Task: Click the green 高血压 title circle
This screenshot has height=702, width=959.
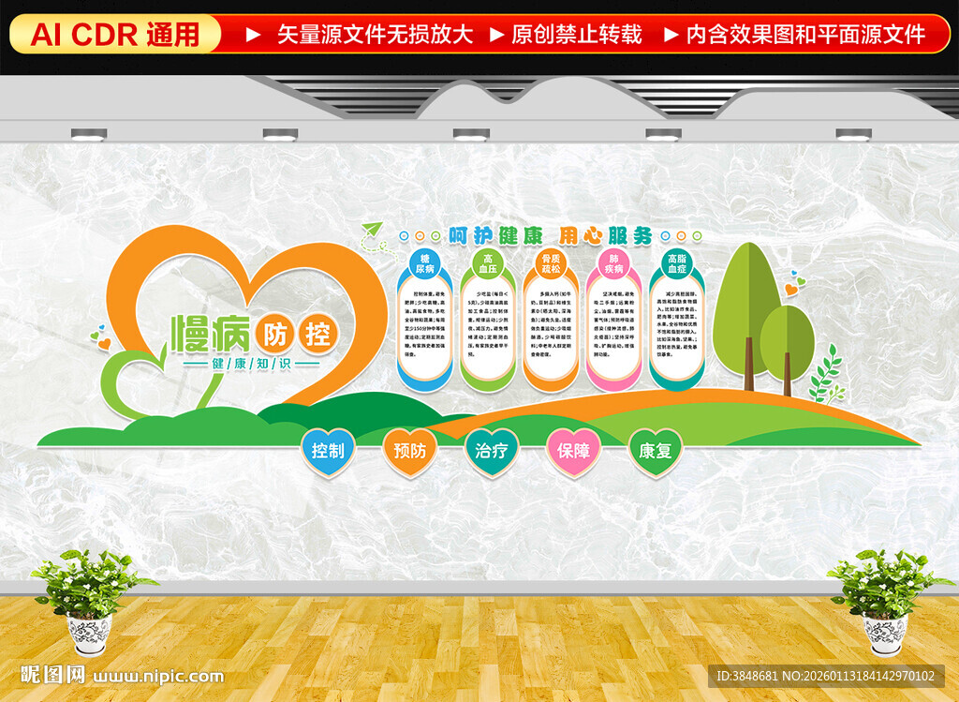Action: pos(487,264)
